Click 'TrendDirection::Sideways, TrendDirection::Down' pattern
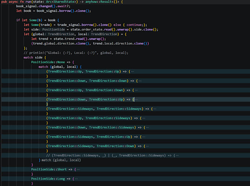This screenshot has width=250, height=186. pyautogui.click(x=91, y=146)
